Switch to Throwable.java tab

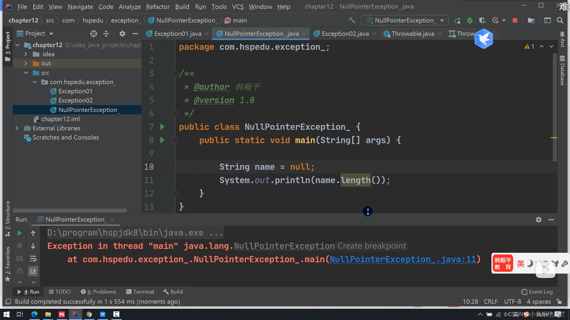pyautogui.click(x=412, y=34)
